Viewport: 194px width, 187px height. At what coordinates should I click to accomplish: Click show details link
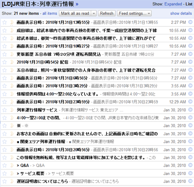point(181,14)
